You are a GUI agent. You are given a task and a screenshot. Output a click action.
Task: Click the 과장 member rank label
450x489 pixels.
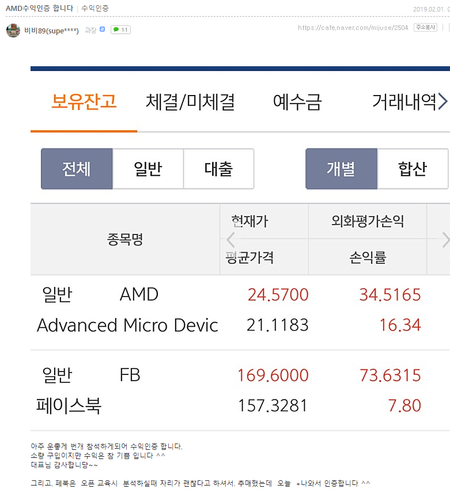90,31
